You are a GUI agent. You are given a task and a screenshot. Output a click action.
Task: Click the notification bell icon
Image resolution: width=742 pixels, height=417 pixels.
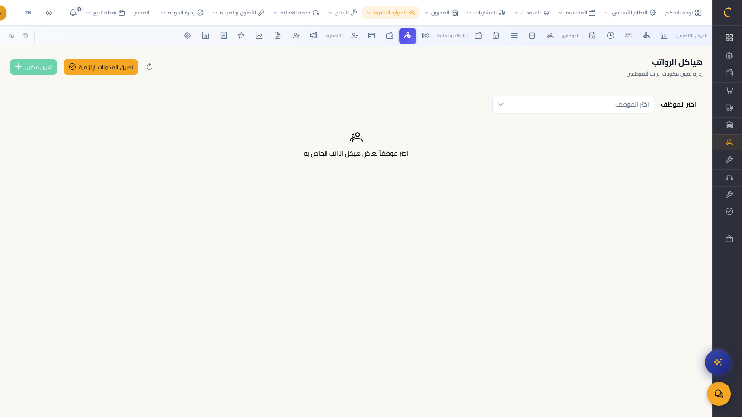click(x=73, y=13)
